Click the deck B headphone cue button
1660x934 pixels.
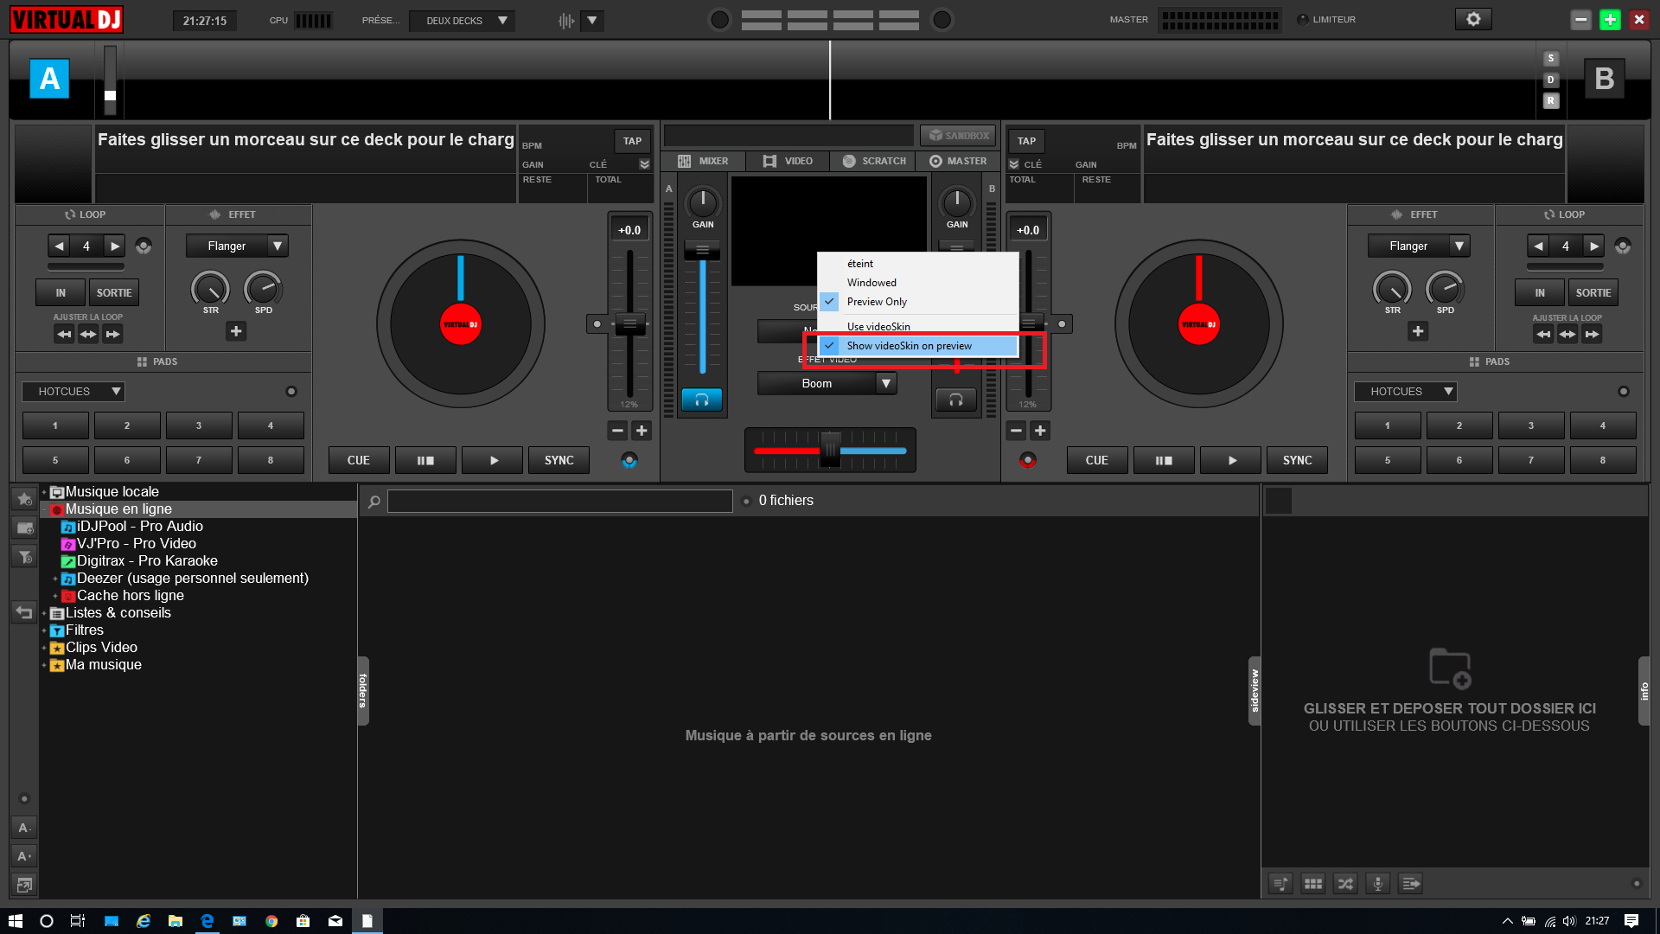956,400
